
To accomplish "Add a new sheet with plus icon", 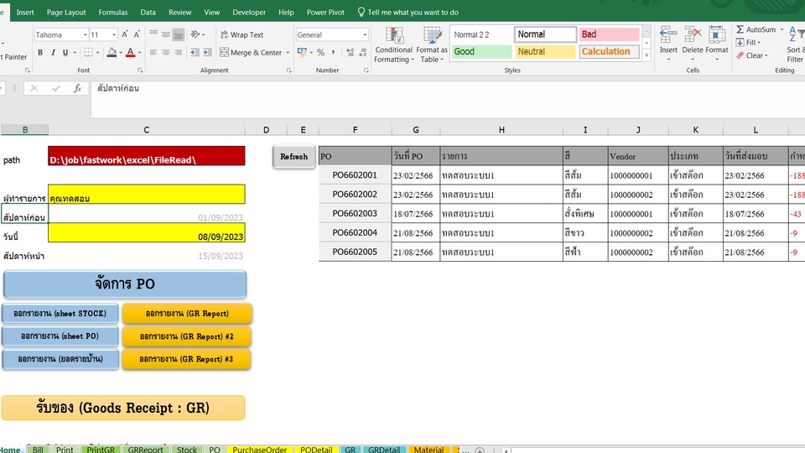I will pos(480,450).
